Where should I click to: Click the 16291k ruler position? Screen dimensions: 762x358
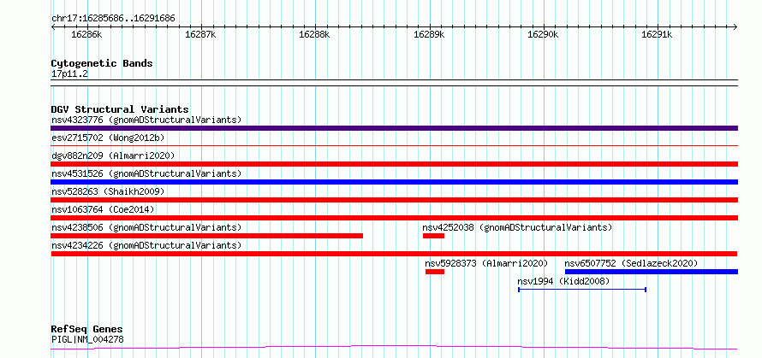[657, 34]
